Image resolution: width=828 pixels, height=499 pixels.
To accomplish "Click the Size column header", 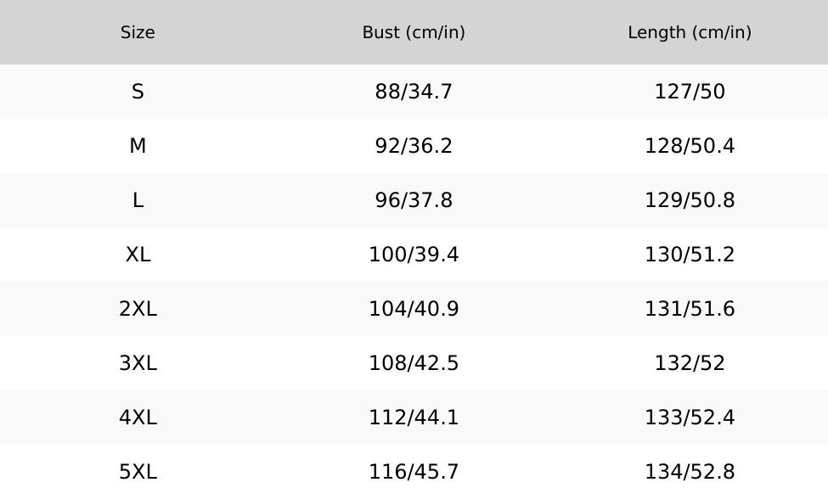I will click(x=138, y=32).
